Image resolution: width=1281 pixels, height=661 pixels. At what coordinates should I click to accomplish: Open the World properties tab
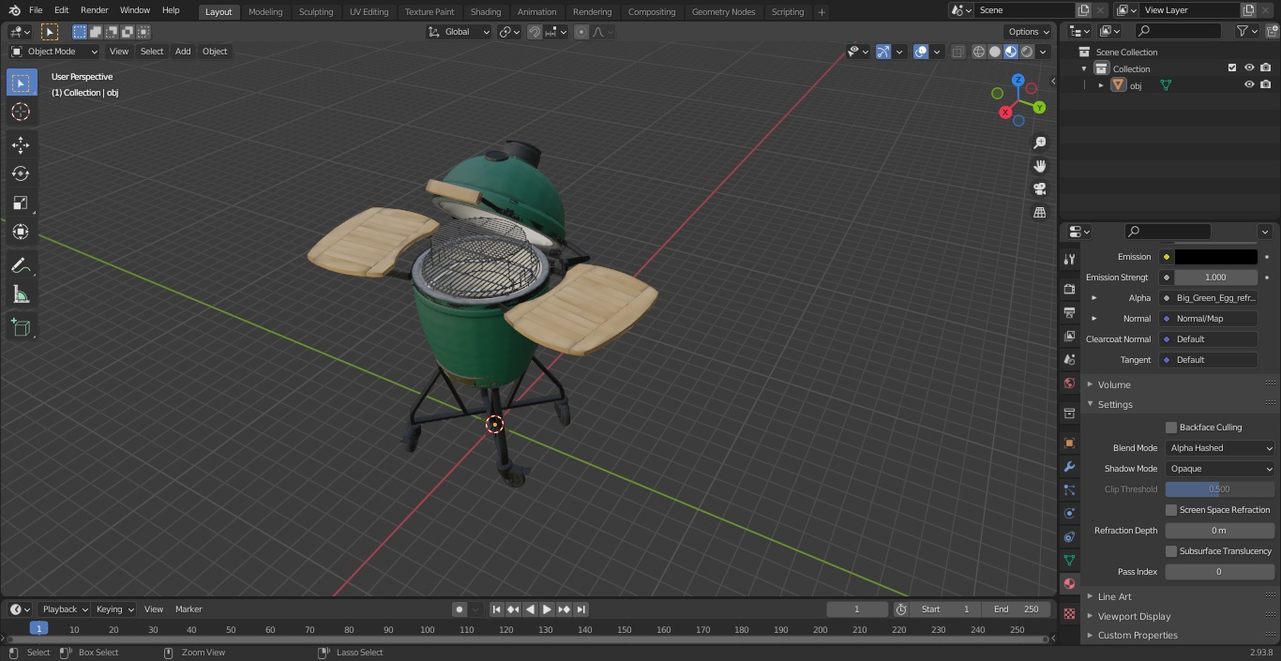point(1069,383)
